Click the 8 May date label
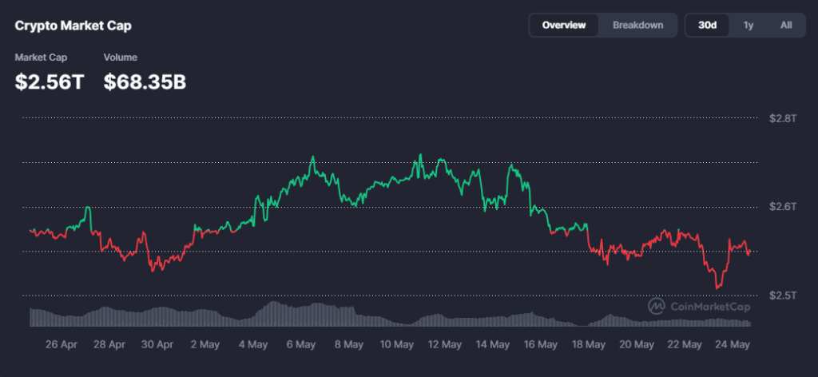The image size is (818, 377). click(349, 345)
